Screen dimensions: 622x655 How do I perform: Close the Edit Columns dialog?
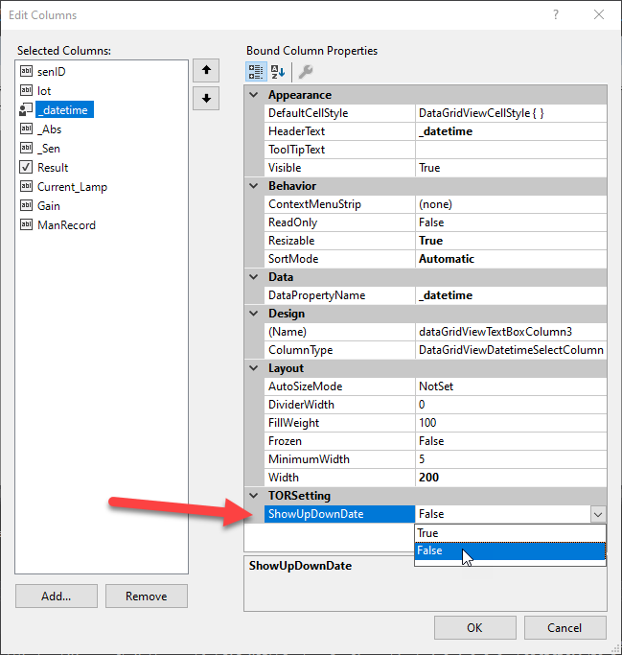(x=599, y=15)
